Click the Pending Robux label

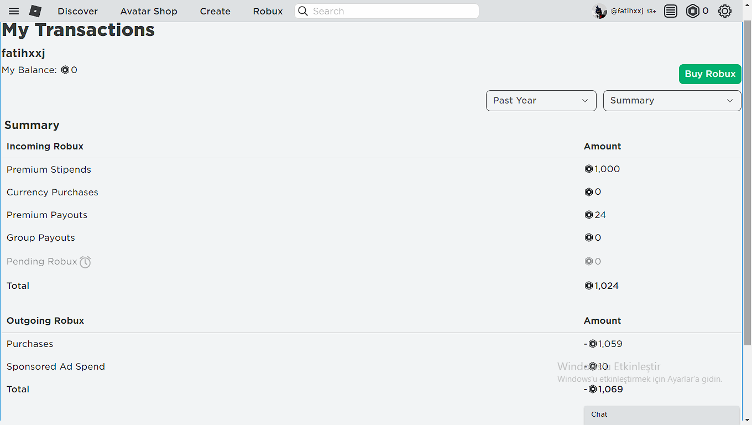coord(42,261)
